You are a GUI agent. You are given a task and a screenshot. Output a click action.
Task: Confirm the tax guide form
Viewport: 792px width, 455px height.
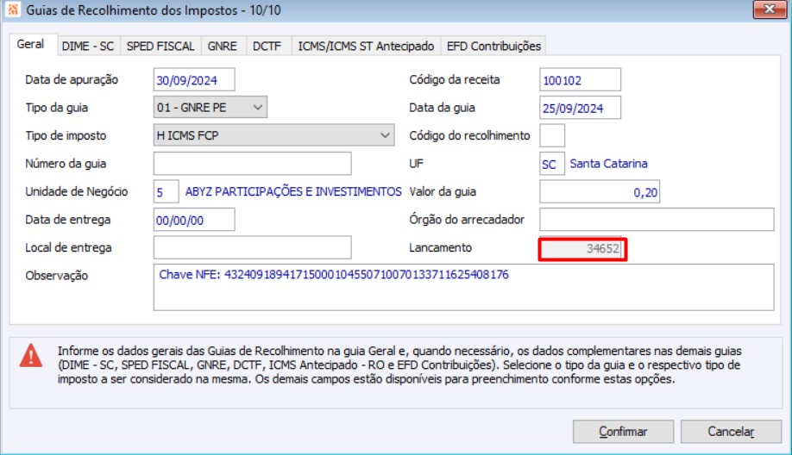pos(623,431)
